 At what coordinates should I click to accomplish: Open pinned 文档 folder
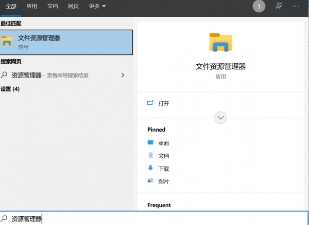(164, 156)
